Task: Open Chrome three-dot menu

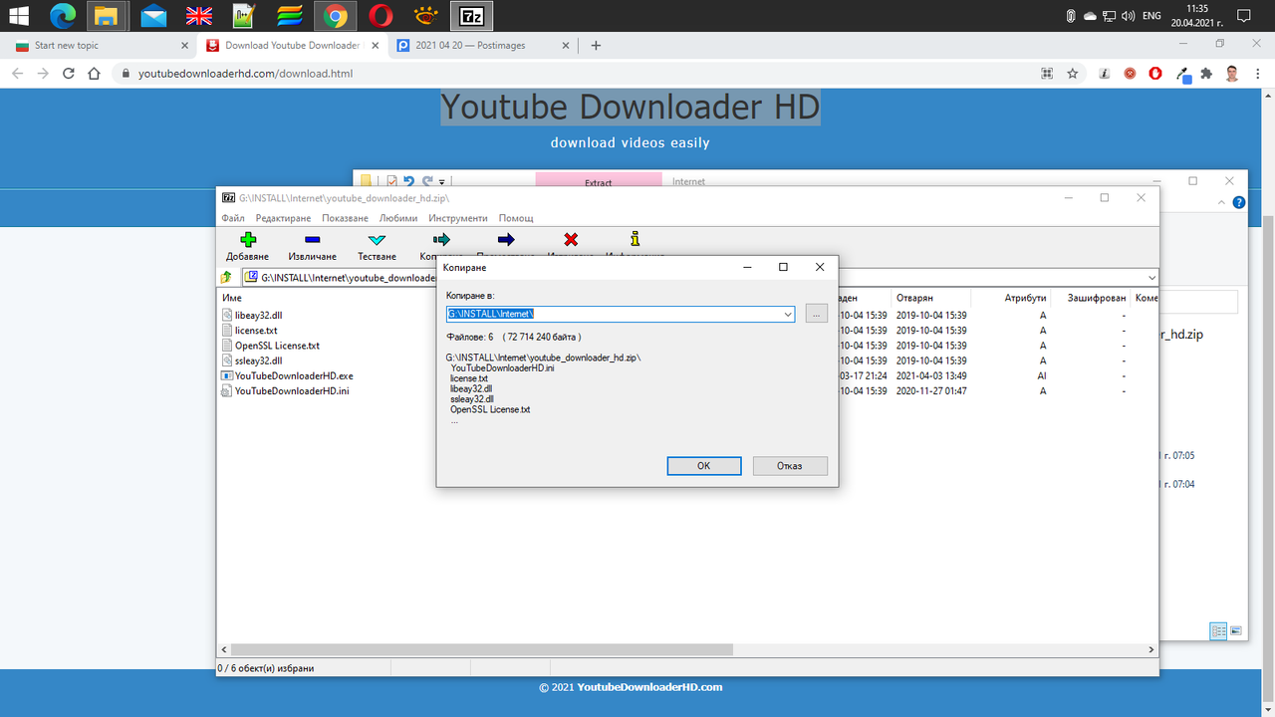Action: 1258,73
